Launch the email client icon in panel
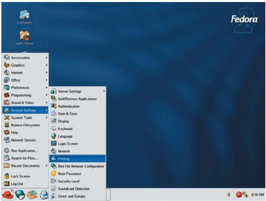 32,195
